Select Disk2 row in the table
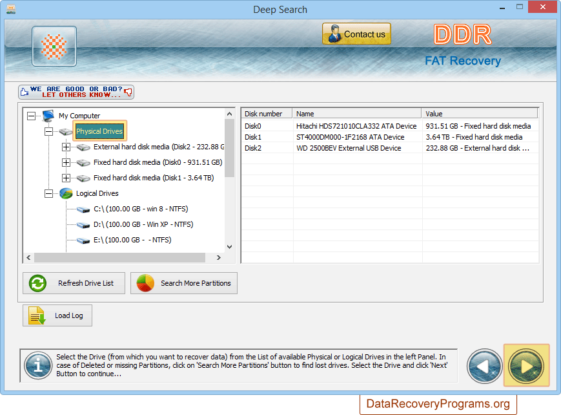 tap(390, 149)
